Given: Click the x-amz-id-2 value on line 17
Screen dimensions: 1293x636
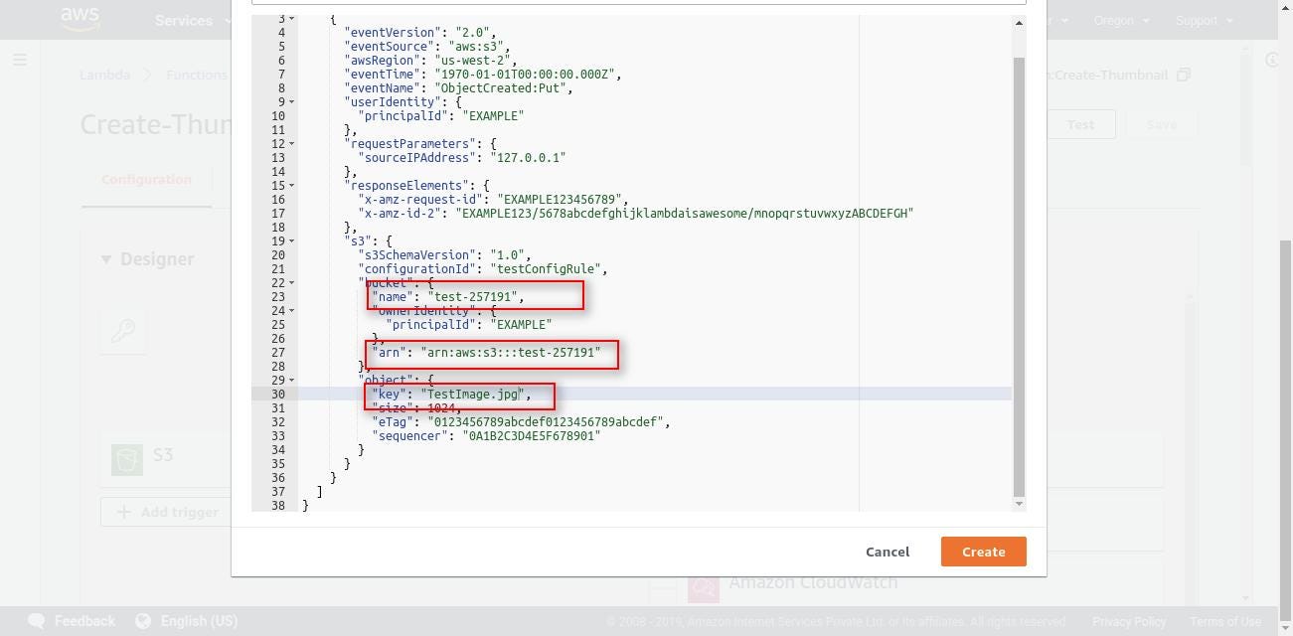Looking at the screenshot, I should [685, 213].
